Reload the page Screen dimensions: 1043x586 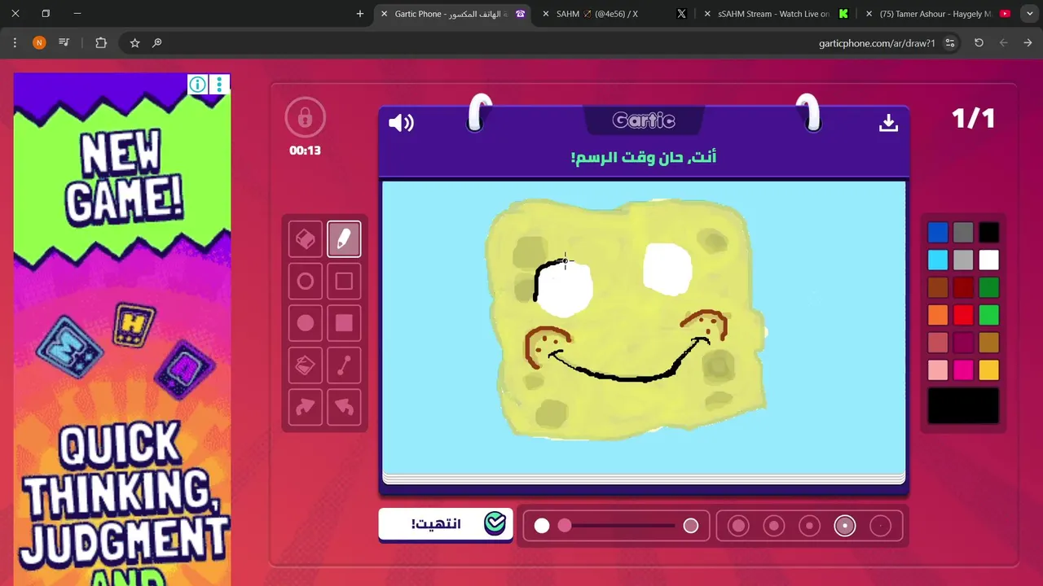click(979, 43)
